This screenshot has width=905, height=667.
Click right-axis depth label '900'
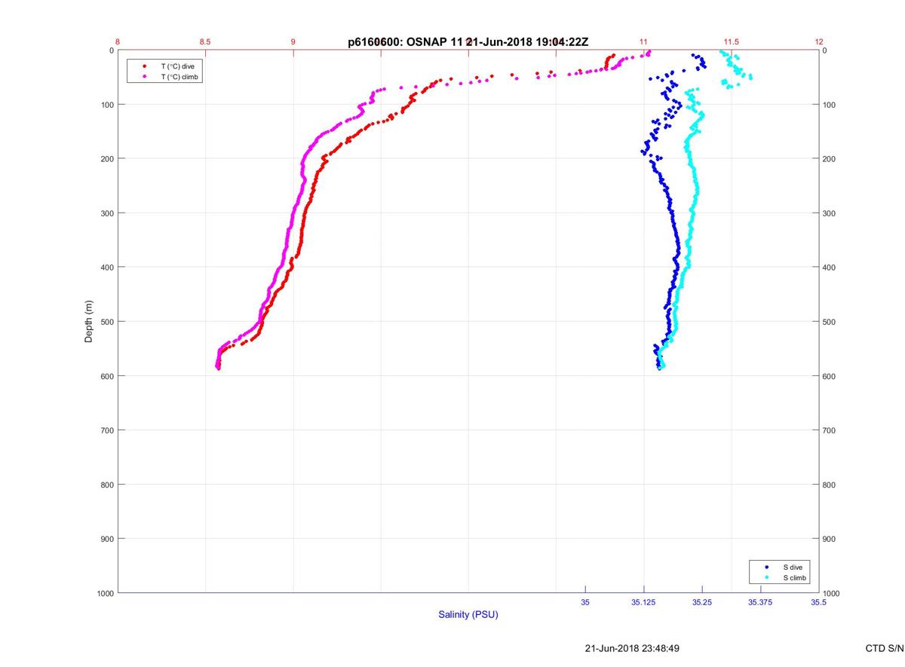830,539
